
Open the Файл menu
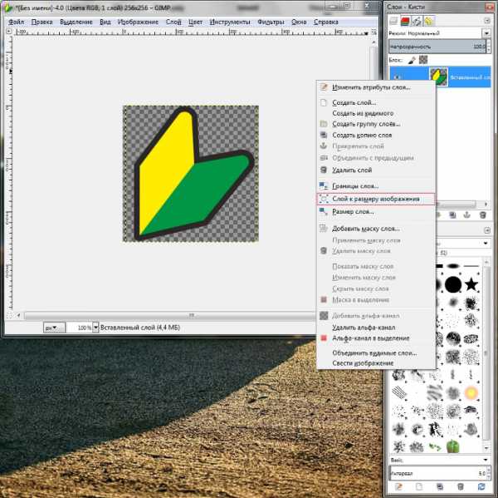click(x=17, y=22)
